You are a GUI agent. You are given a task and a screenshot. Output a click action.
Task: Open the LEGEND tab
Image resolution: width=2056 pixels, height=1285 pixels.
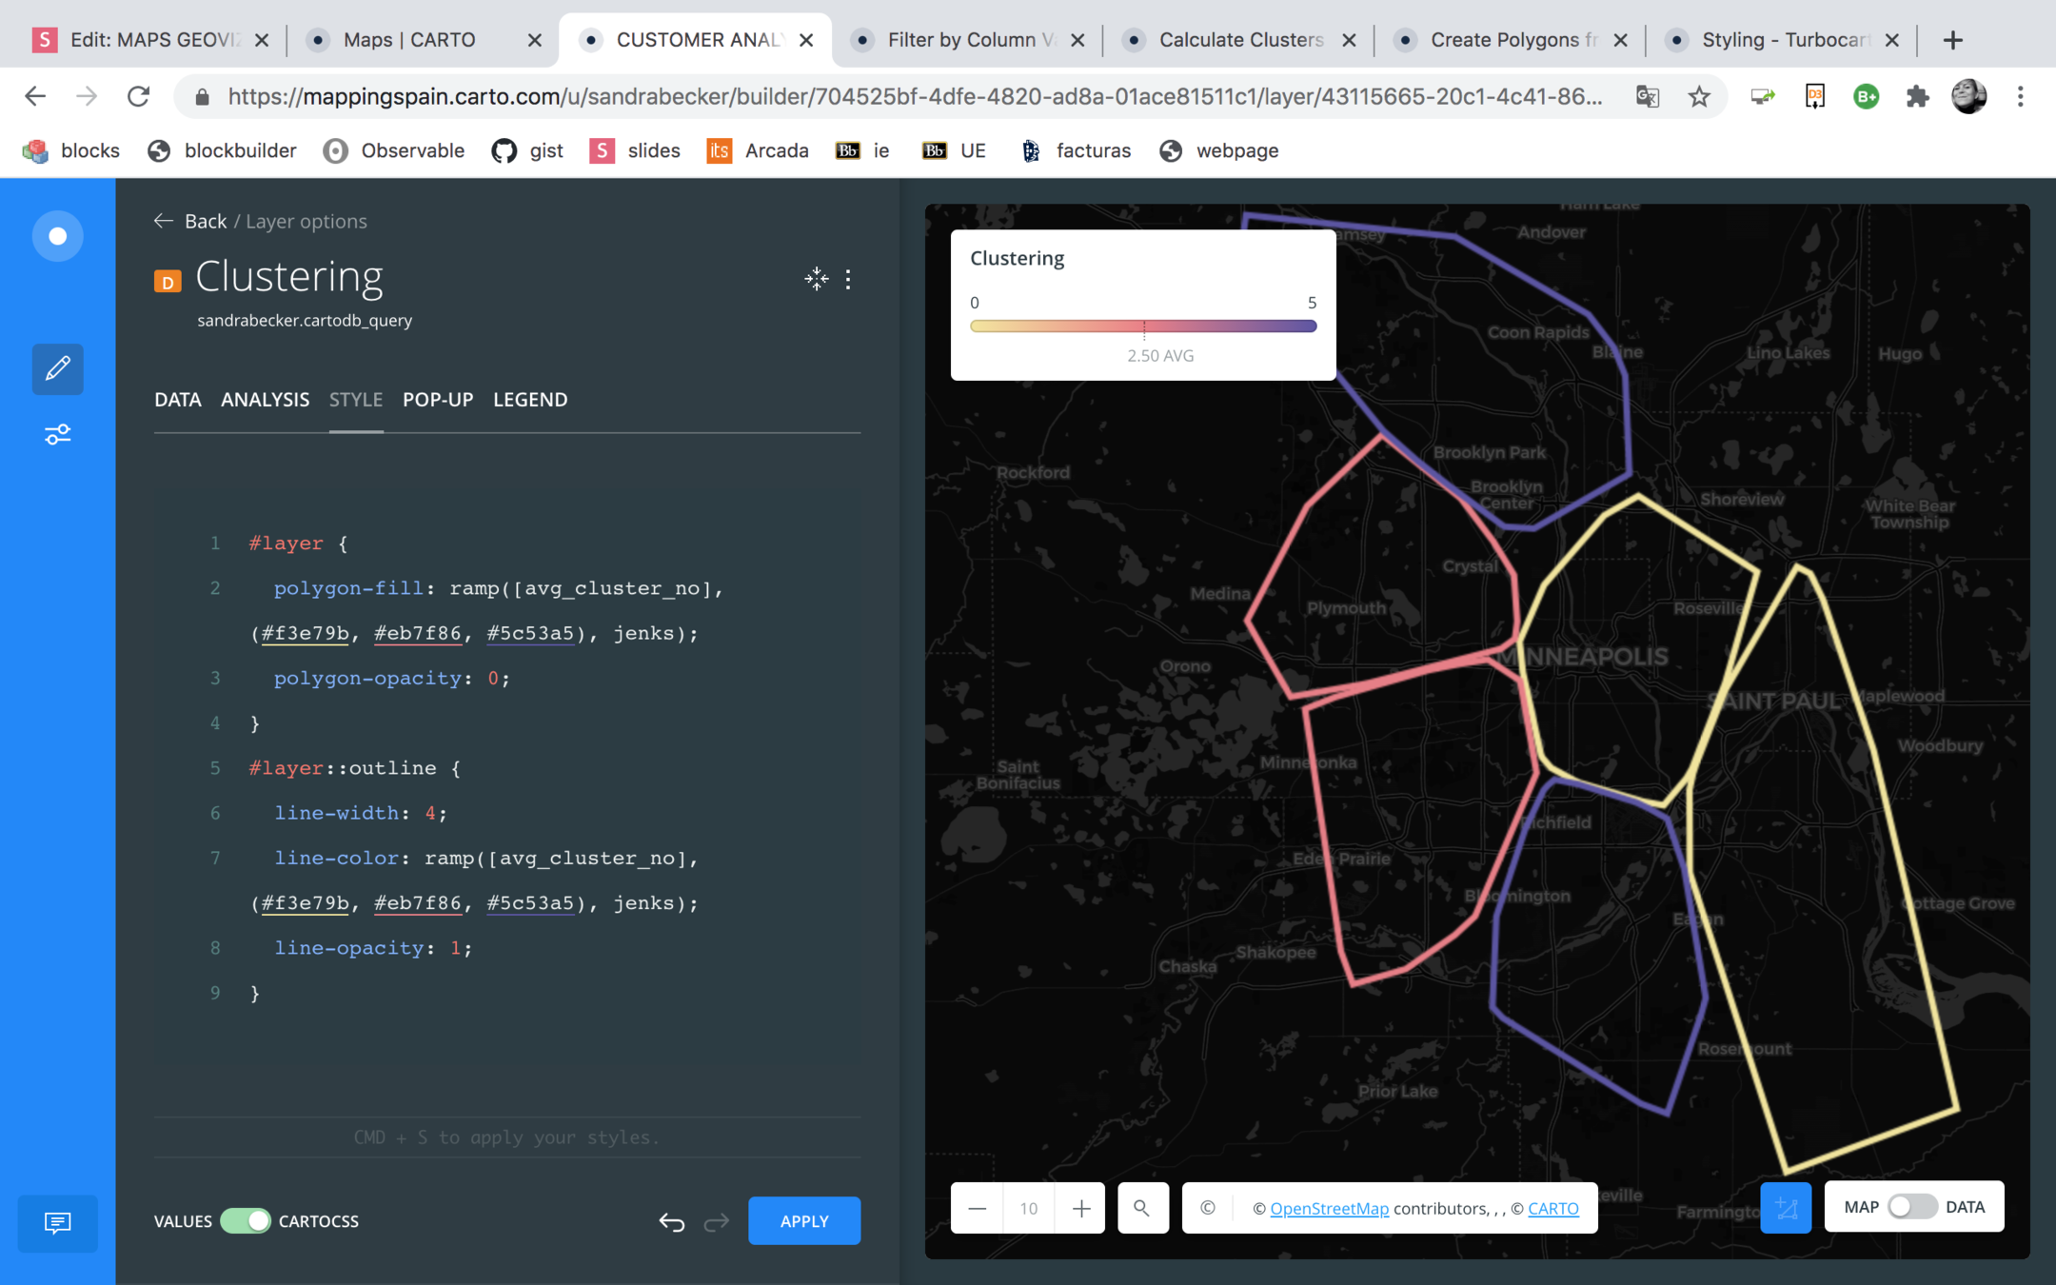click(530, 400)
